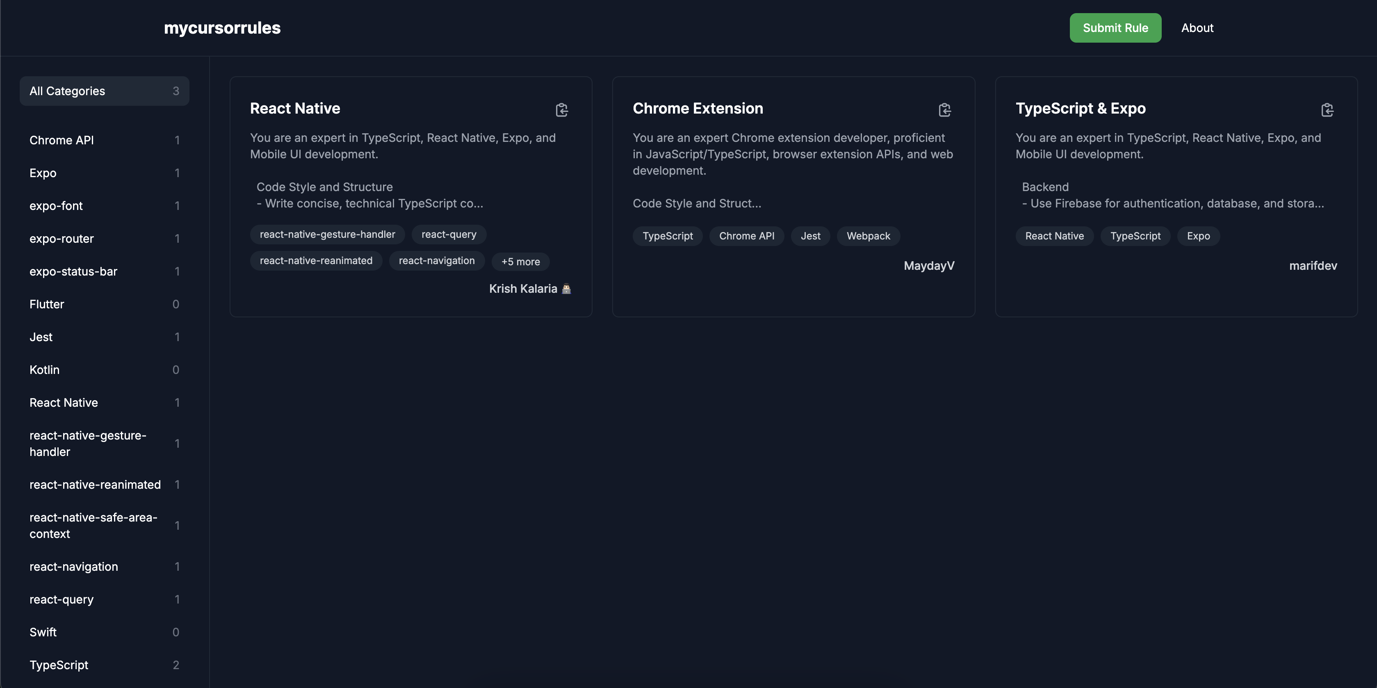Viewport: 1377px width, 688px height.
Task: Select the All Categories filter
Action: click(x=104, y=91)
